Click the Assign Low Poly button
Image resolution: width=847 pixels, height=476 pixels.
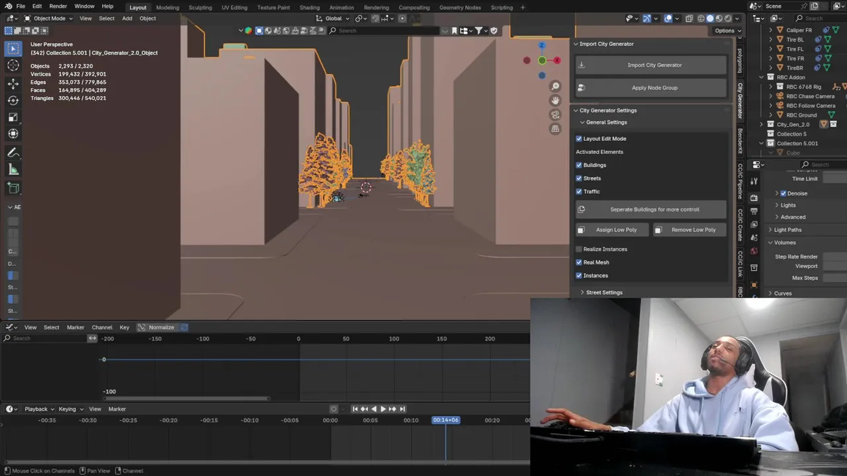(611, 230)
